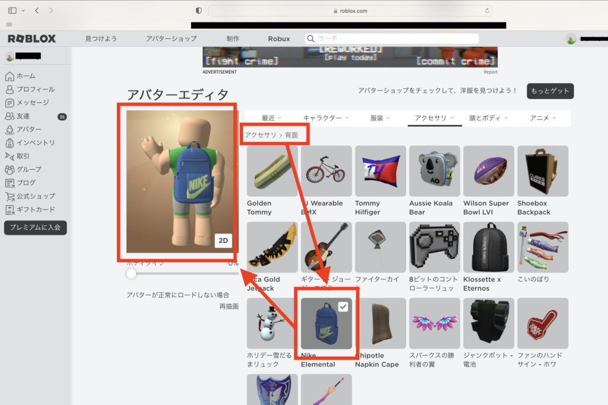Click the プレミアムに入会 button
The image size is (608, 405).
[x=35, y=228]
